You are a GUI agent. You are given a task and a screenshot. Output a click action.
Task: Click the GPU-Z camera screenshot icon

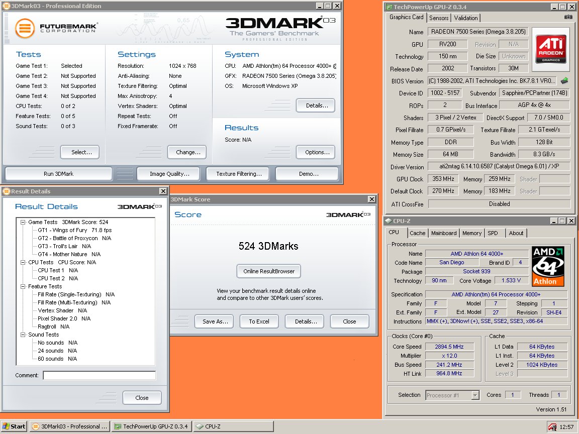[568, 17]
